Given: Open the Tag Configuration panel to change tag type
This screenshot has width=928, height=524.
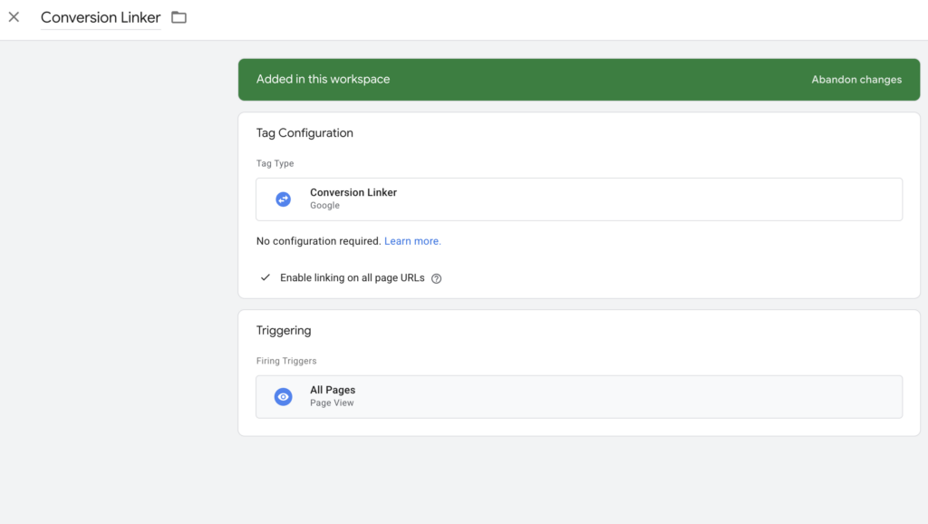Looking at the screenshot, I should tap(578, 199).
